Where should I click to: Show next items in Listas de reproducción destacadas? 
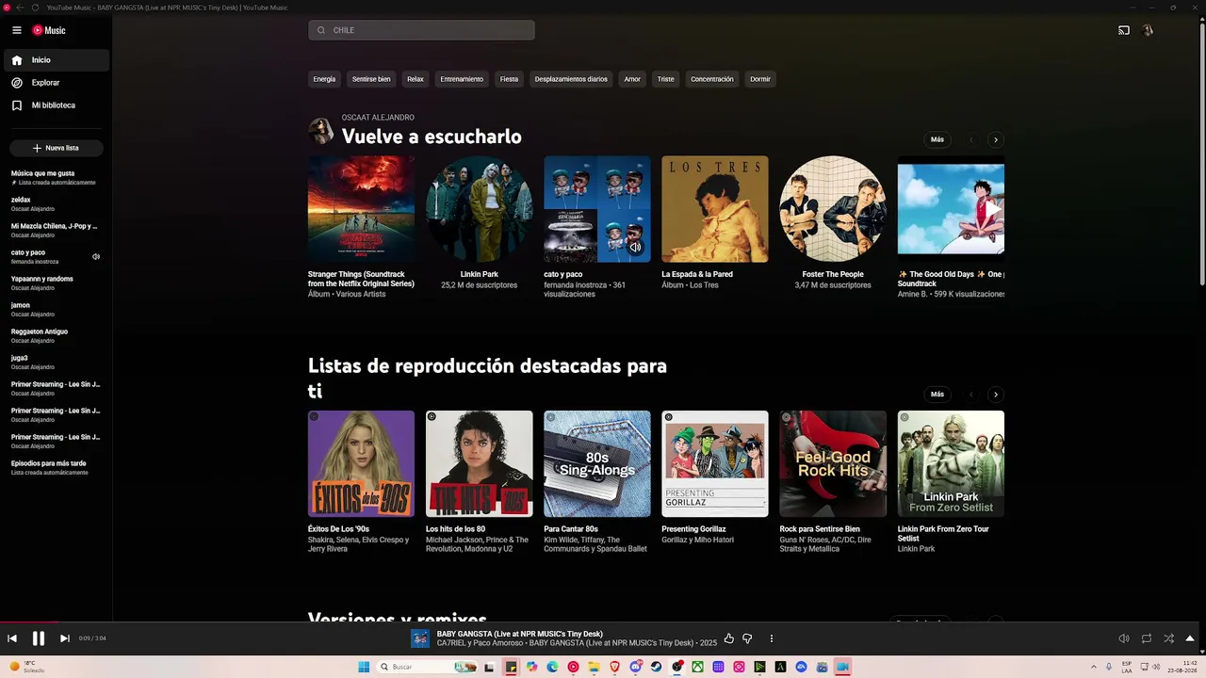(996, 395)
